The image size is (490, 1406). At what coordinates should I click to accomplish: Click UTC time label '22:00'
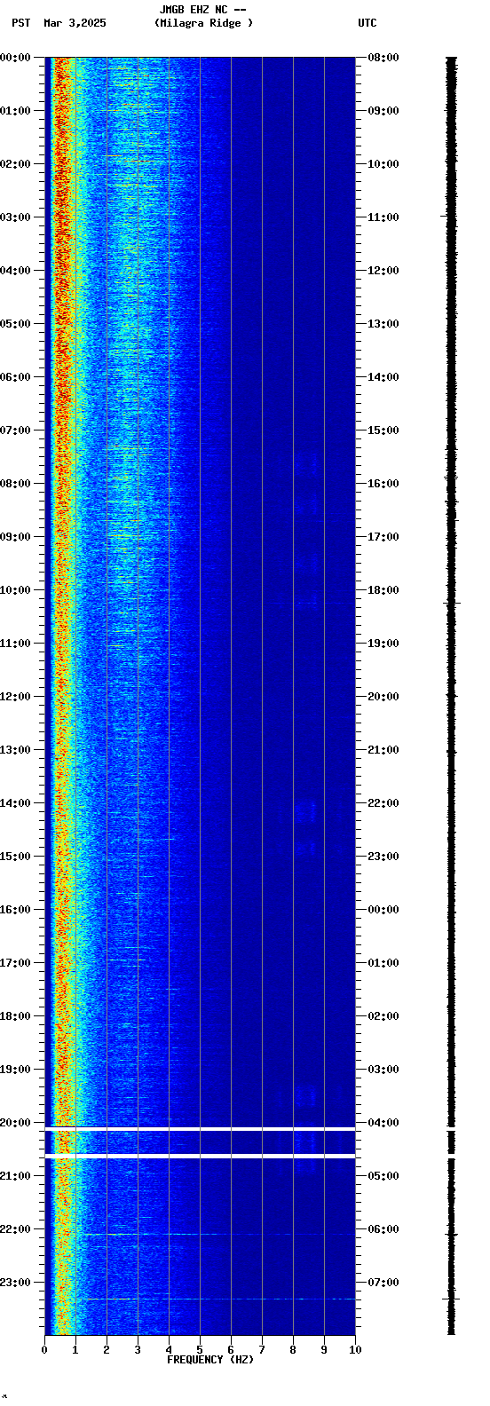[383, 802]
